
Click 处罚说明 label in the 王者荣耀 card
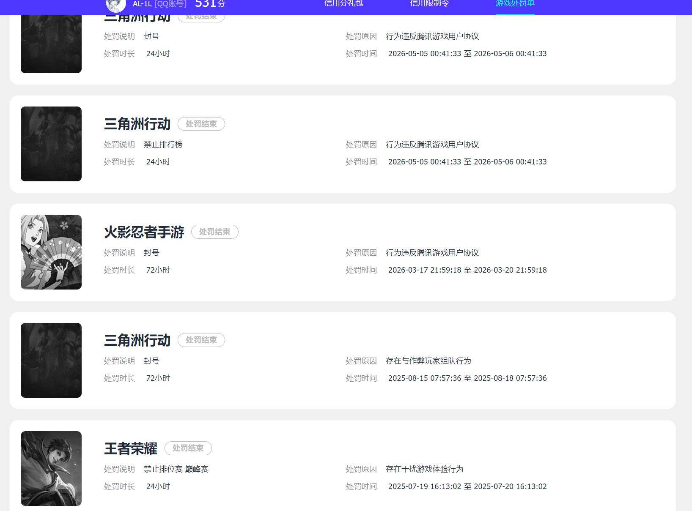(x=119, y=469)
